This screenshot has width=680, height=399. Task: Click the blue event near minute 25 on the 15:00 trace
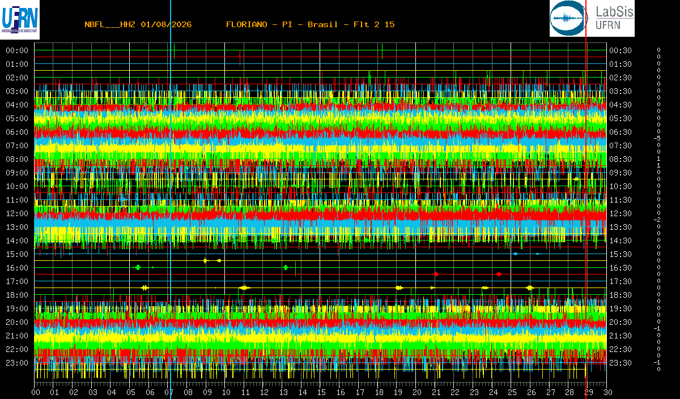coord(515,254)
